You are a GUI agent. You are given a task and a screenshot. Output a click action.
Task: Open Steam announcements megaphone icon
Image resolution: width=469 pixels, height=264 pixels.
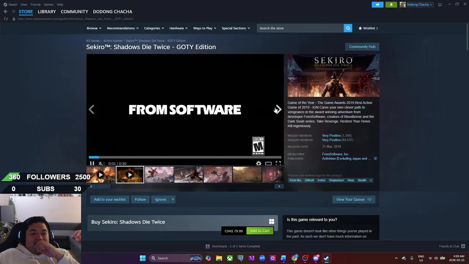coord(377,4)
